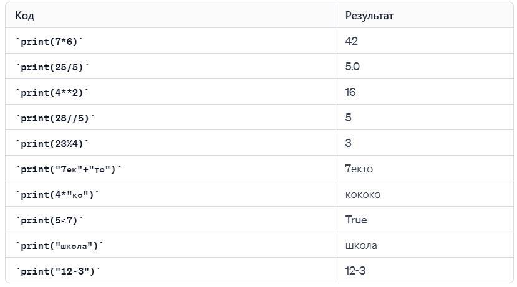Click the result value 42
This screenshot has height=287, width=517.
(352, 41)
